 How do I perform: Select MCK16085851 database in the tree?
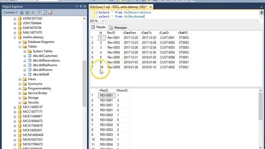click(33, 130)
